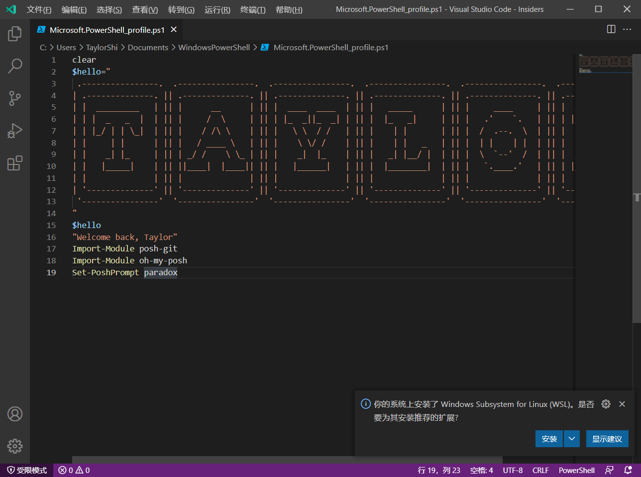Open the notification settings gear
This screenshot has width=641, height=477.
[606, 404]
